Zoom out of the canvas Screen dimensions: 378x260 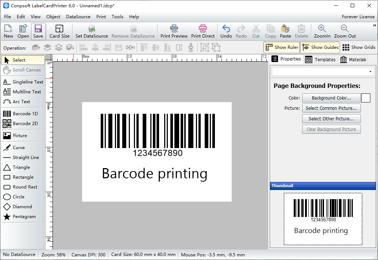[x=345, y=31]
